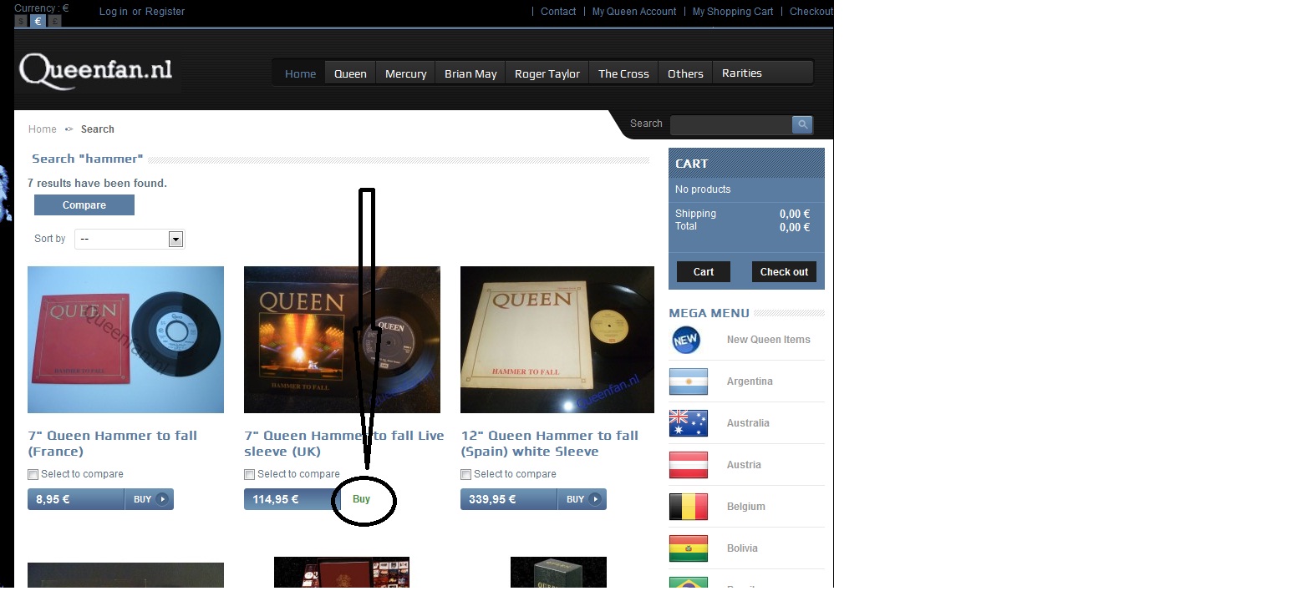Screen dimensions: 1307x601
Task: Open 7" Queen Hammer to fall Live sleeve title
Action: pyautogui.click(x=344, y=443)
